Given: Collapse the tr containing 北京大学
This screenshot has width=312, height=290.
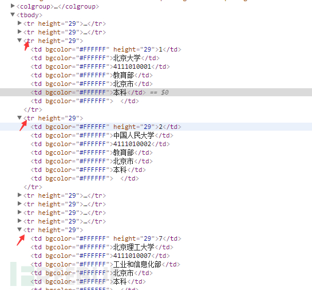Looking at the screenshot, I should [x=19, y=41].
